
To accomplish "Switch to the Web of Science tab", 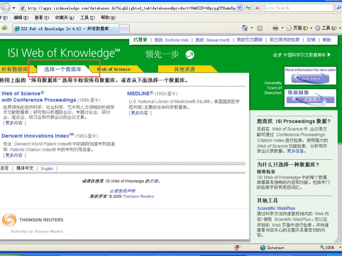I will [114, 69].
